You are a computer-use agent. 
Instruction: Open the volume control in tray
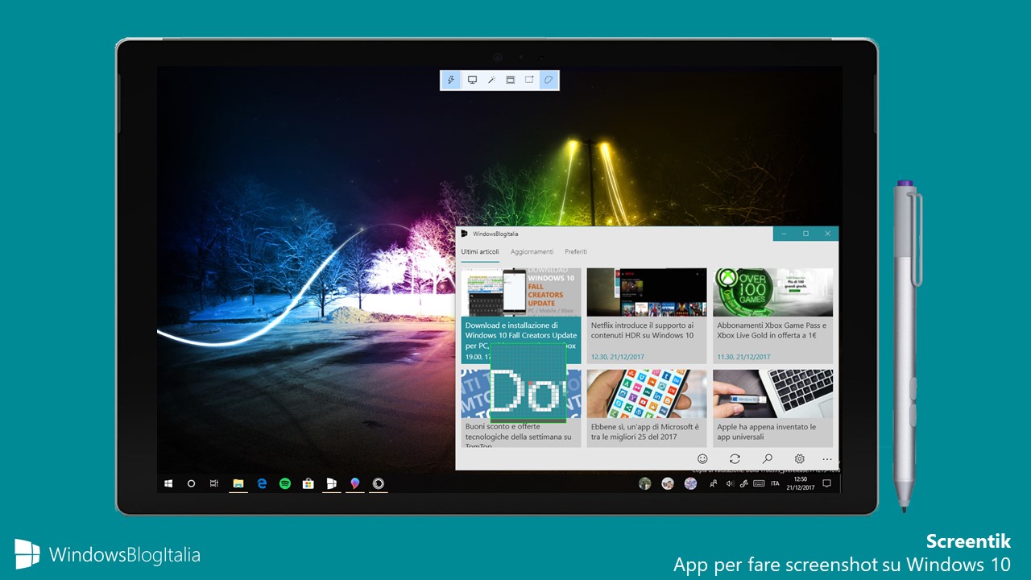(x=730, y=483)
